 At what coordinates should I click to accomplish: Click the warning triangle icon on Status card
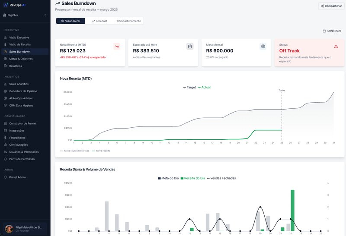[336, 46]
